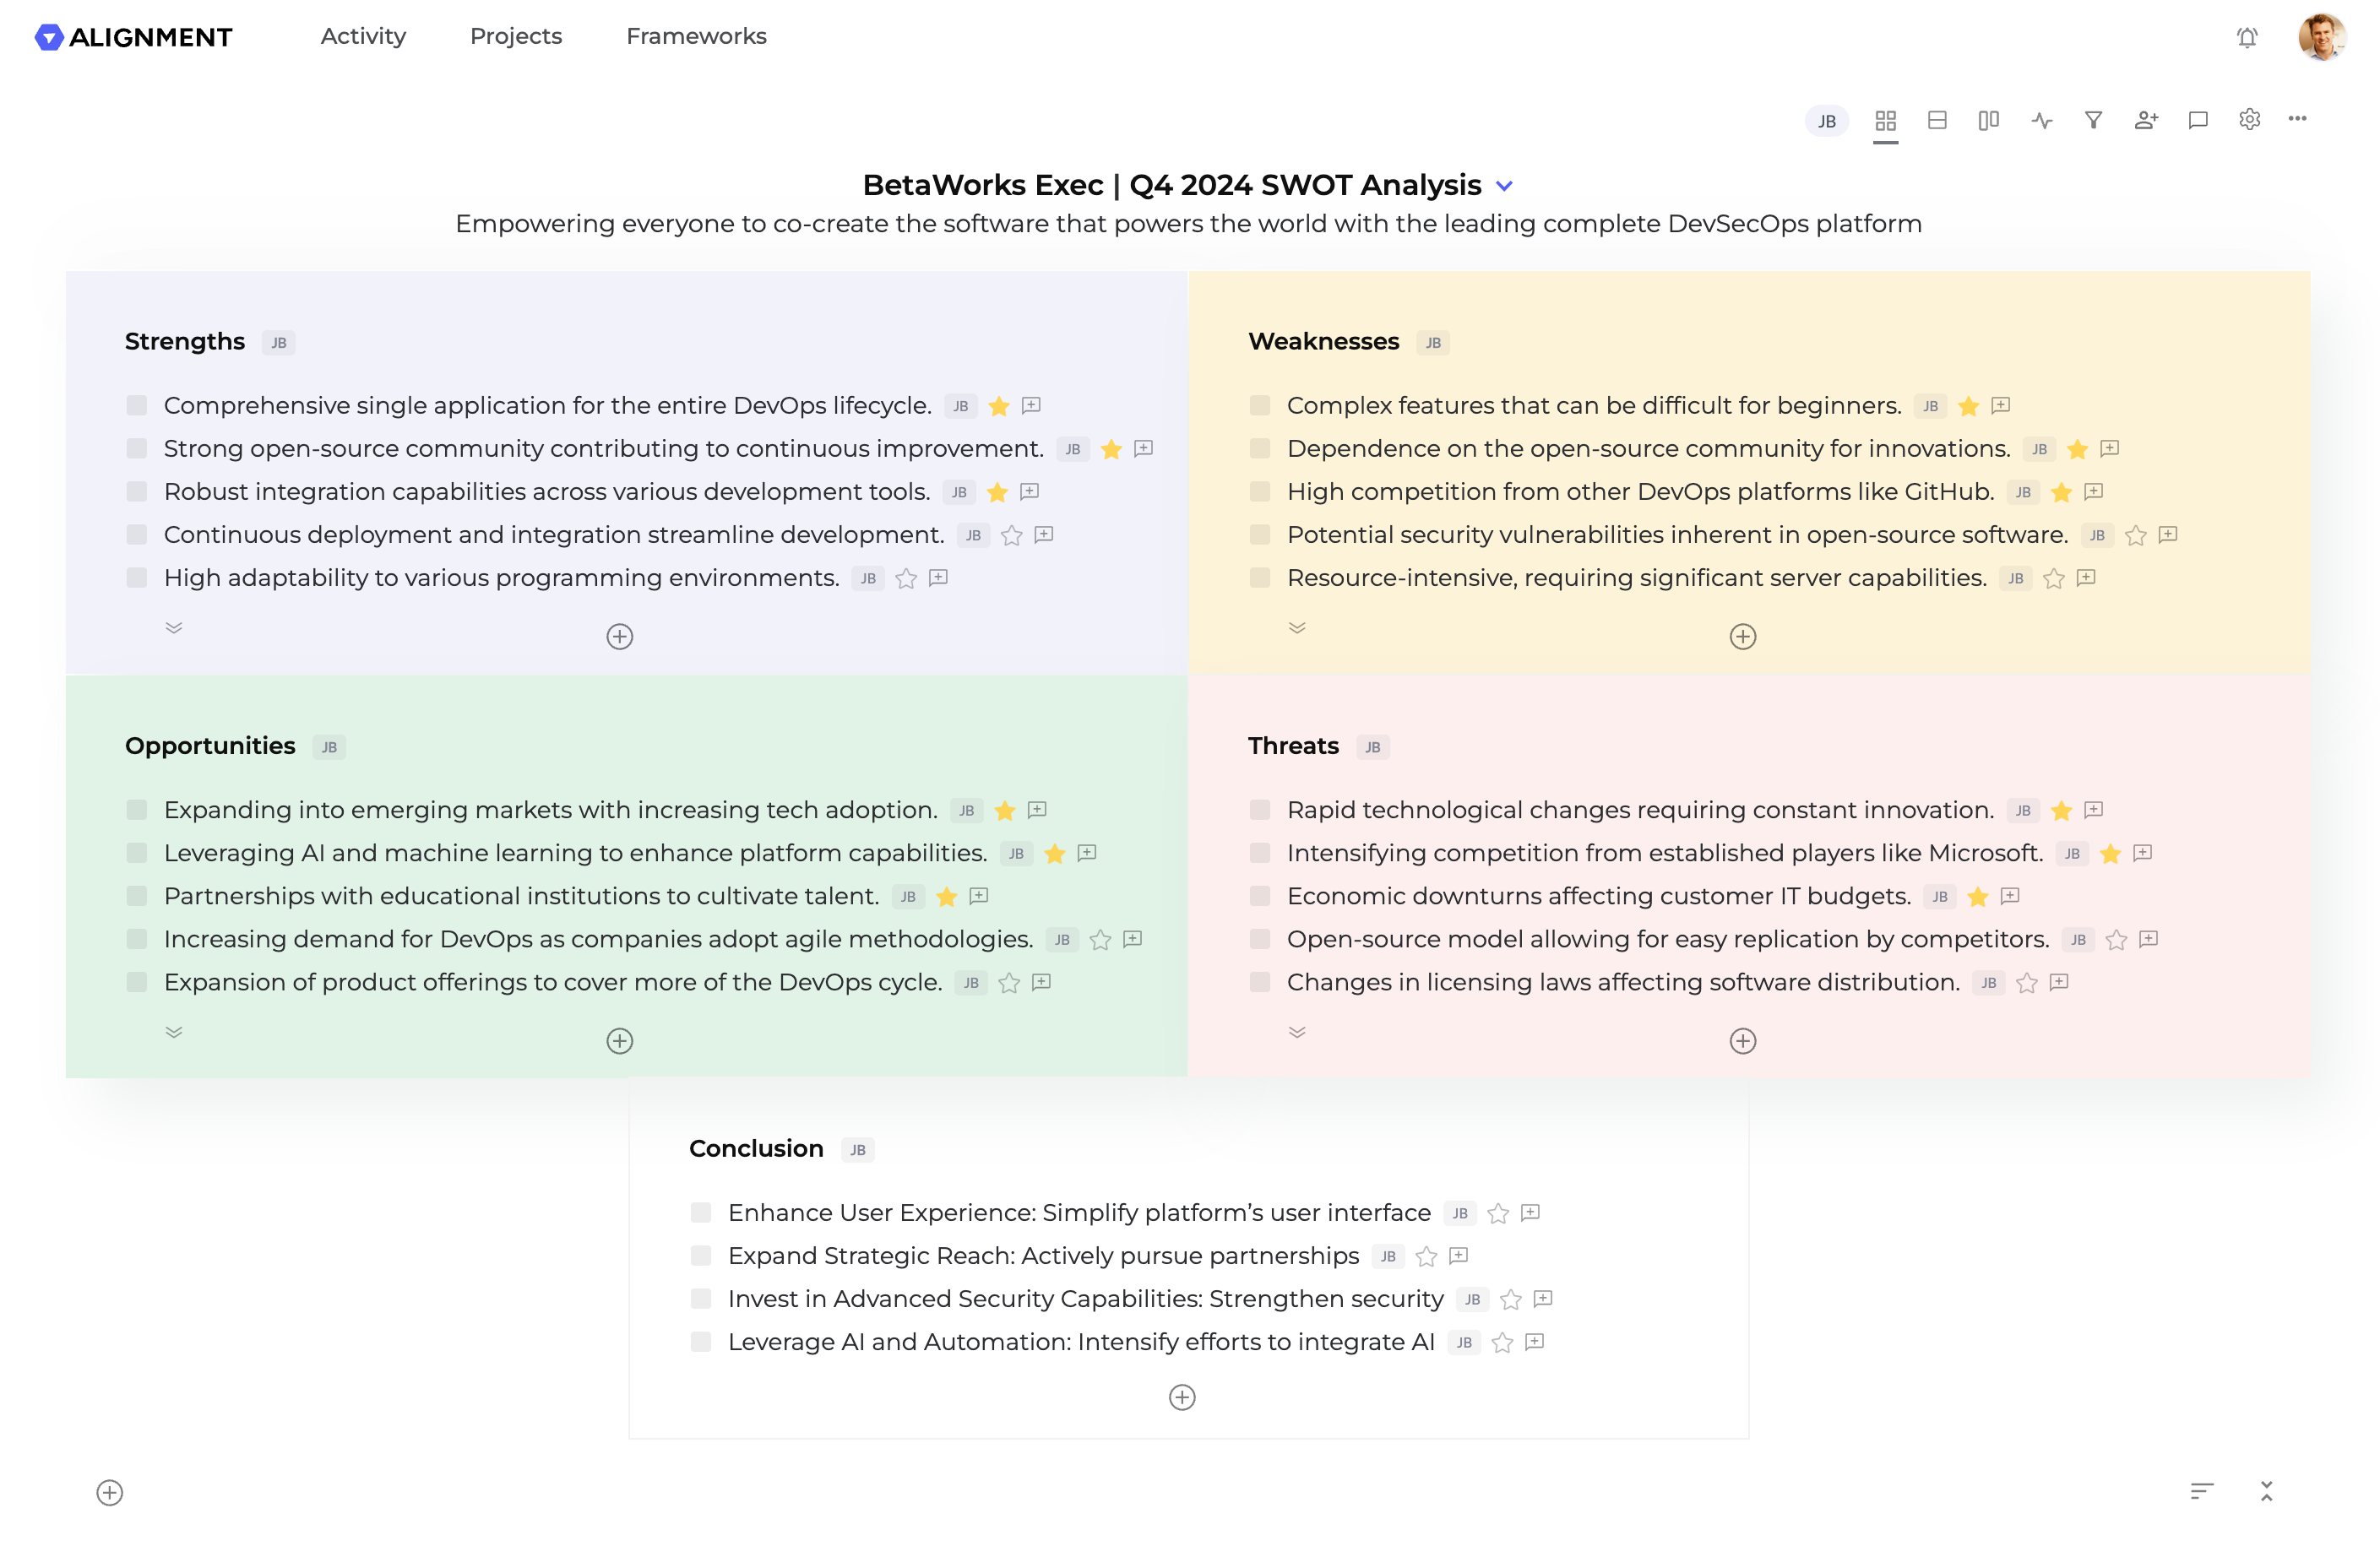Check 'Expanding into emerging markets' item
This screenshot has height=1557, width=2380.
(137, 809)
